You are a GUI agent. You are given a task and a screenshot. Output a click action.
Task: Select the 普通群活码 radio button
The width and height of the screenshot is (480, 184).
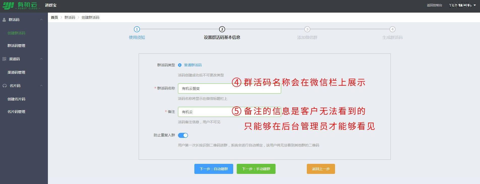(180, 65)
